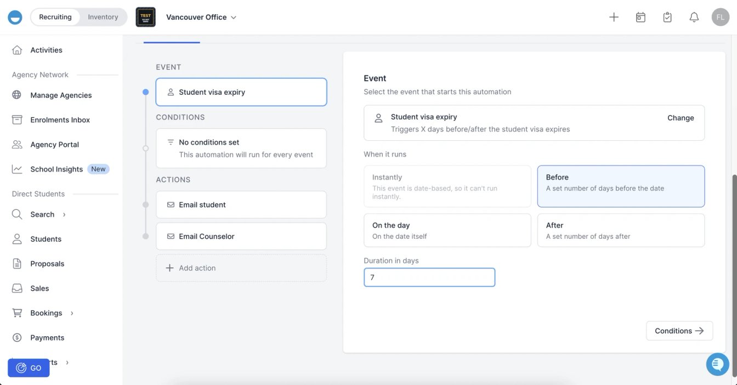Click the inbox tray icon beside Sales
This screenshot has height=385, width=737.
pos(17,288)
